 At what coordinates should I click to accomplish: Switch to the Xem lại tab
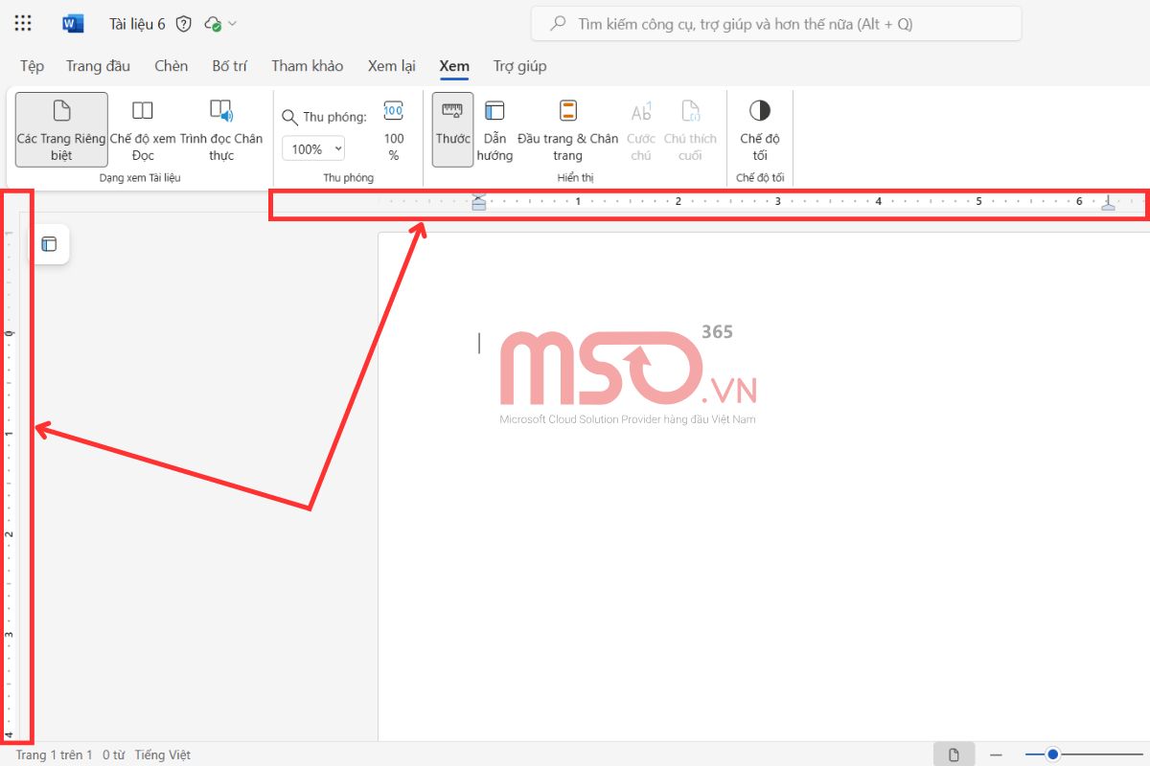click(392, 66)
